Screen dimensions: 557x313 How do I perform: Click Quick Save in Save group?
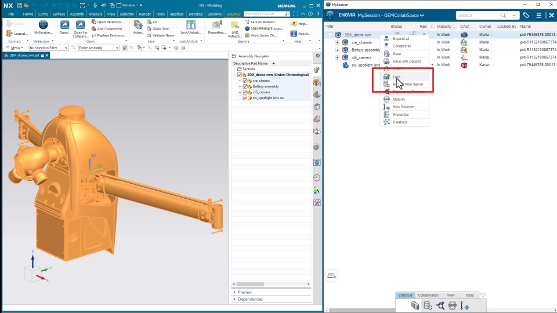click(158, 28)
